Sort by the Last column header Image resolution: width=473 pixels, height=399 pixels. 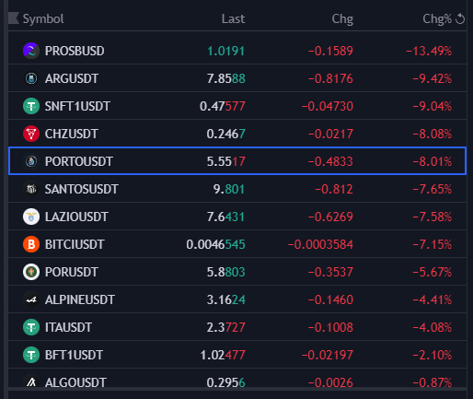[233, 18]
